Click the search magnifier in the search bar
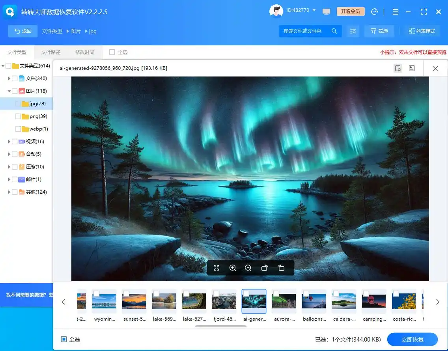 tap(334, 31)
